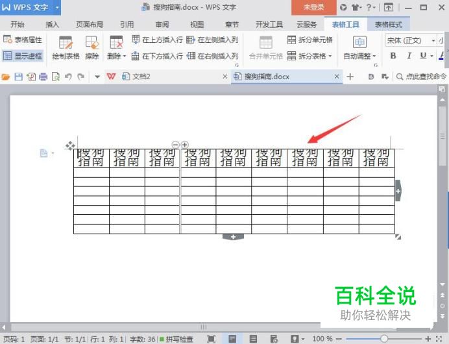Click the zoom slider handle
Screen dimensions: 449x344
pos(383,339)
